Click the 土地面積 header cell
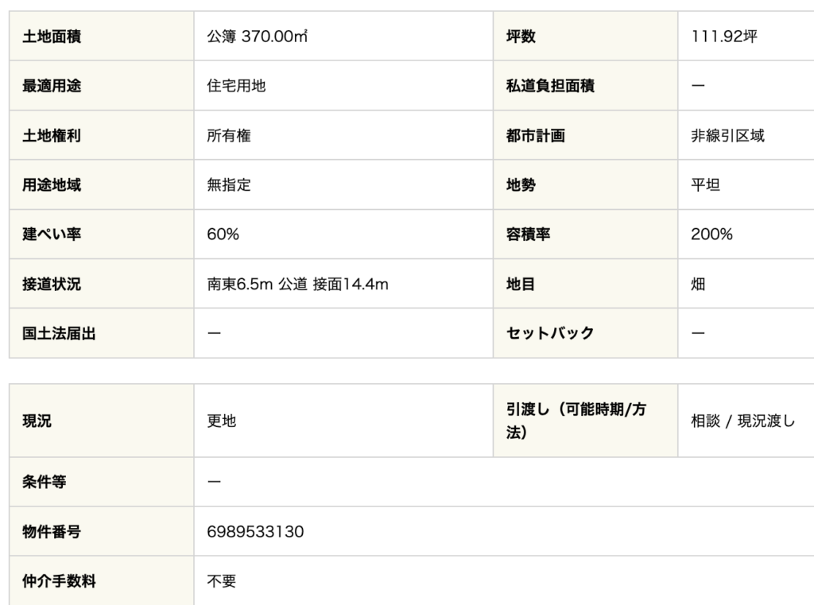This screenshot has height=605, width=814. (102, 36)
